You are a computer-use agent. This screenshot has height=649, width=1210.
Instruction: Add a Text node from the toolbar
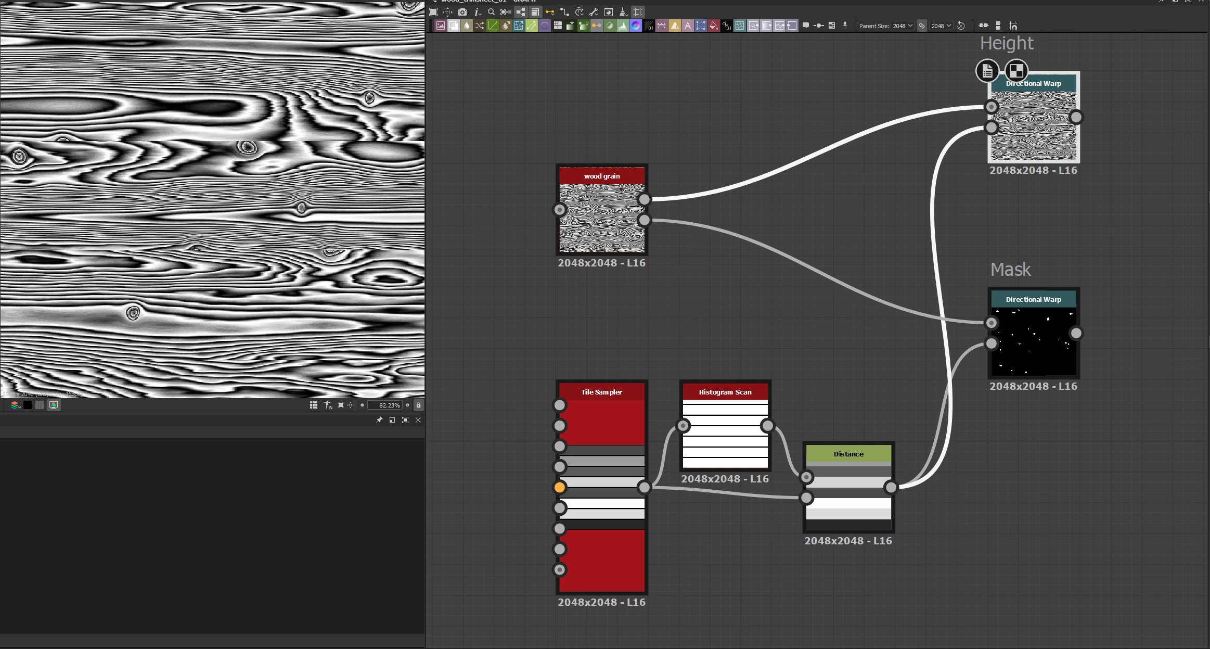688,26
